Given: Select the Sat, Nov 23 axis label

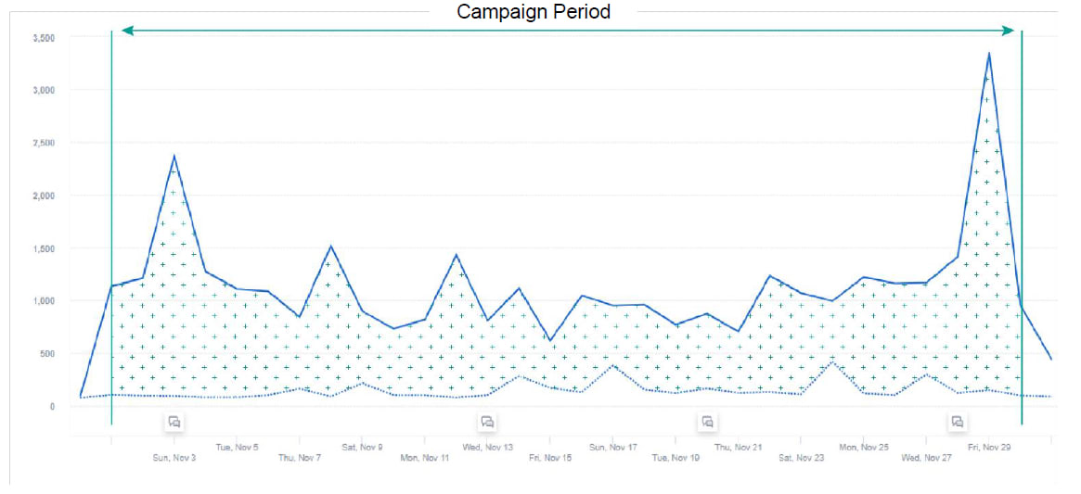Looking at the screenshot, I should [x=802, y=458].
